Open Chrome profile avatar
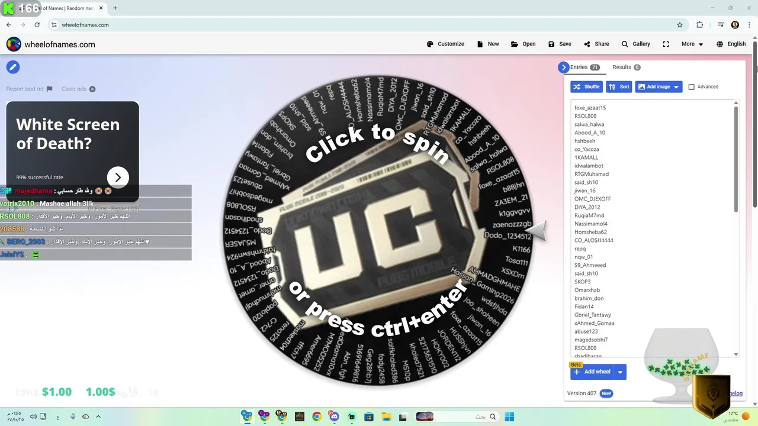 (735, 25)
